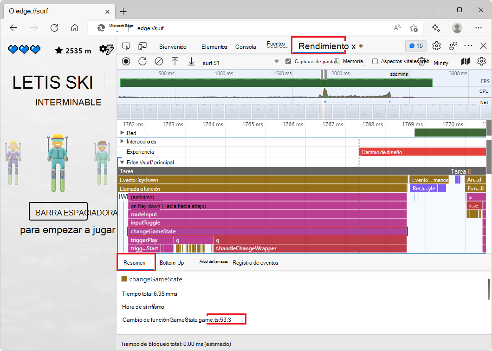
Task: Toggle the Memoria checkbox
Action: (337, 61)
